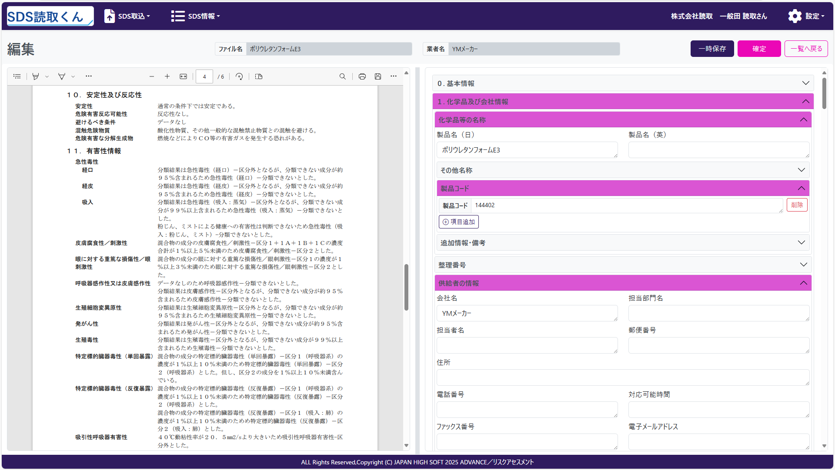The image size is (835, 470).
Task: Click the PDF page number field
Action: (204, 76)
